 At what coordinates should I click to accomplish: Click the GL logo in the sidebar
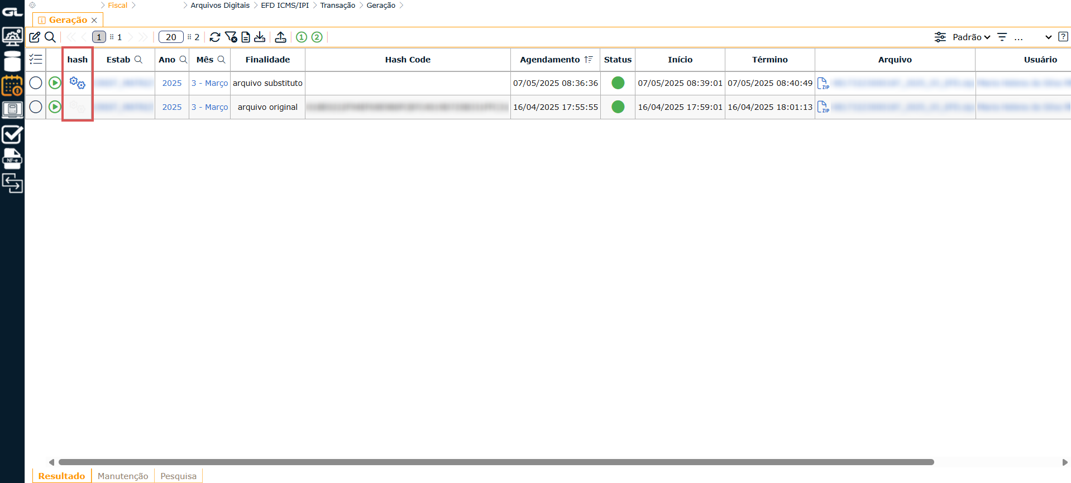(12, 12)
